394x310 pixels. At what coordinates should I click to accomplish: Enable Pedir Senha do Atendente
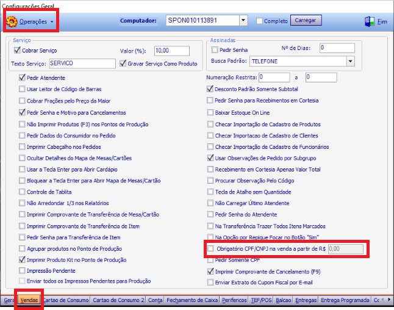(x=210, y=214)
